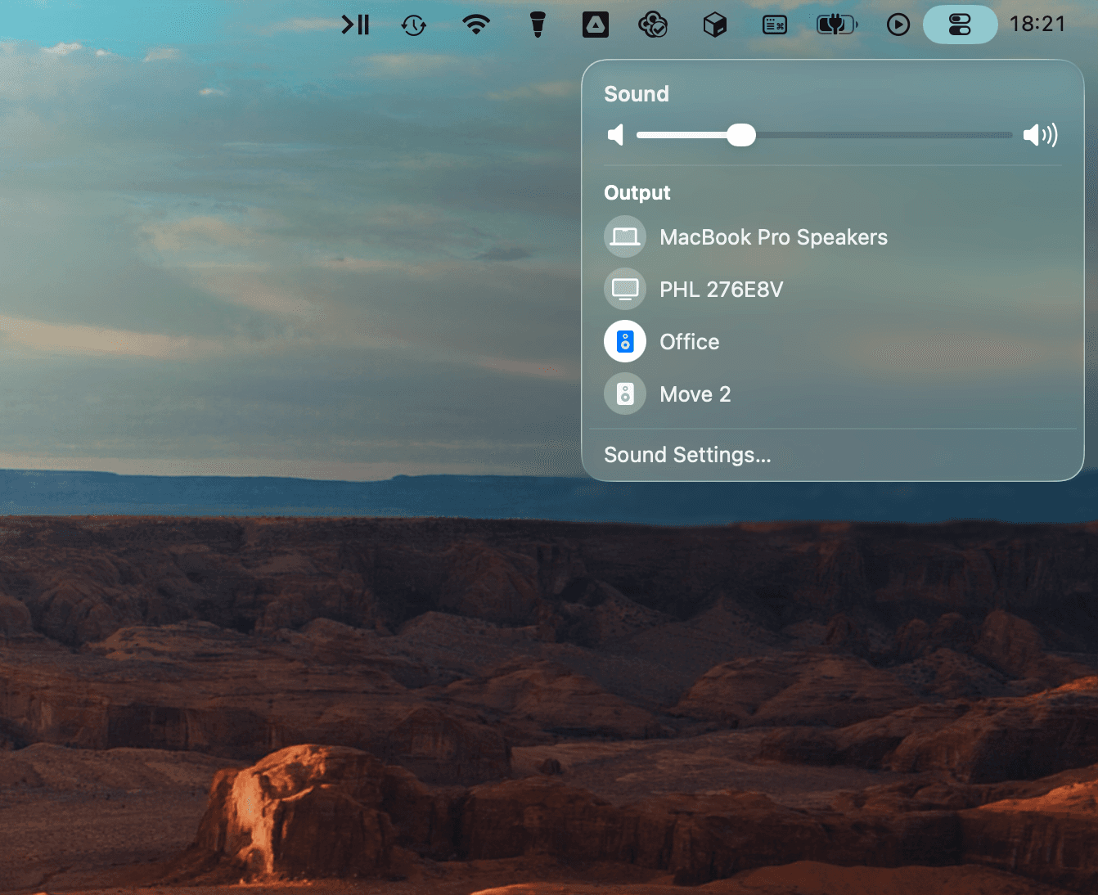Click the keyboard shortcut panel icon
The height and width of the screenshot is (895, 1098).
[774, 25]
